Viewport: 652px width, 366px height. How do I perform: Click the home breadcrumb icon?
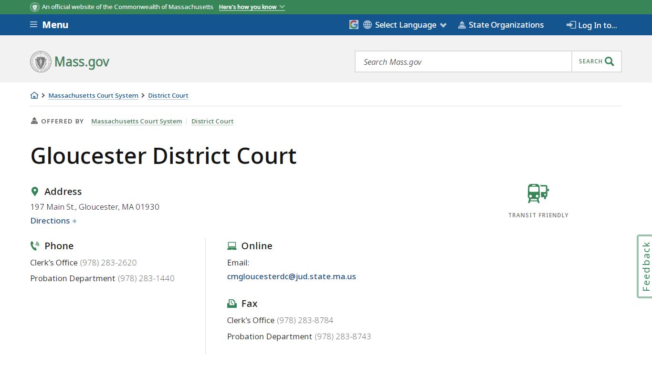(34, 95)
